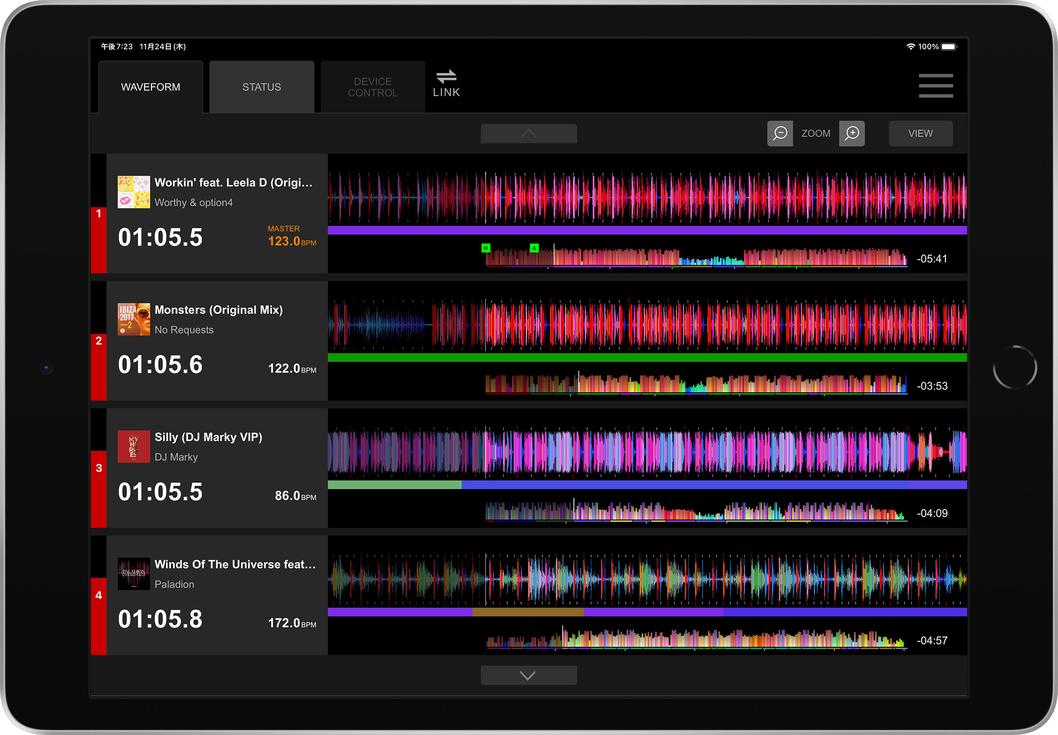Image resolution: width=1058 pixels, height=735 pixels.
Task: Tap the green H hot cue marker
Action: tap(486, 248)
